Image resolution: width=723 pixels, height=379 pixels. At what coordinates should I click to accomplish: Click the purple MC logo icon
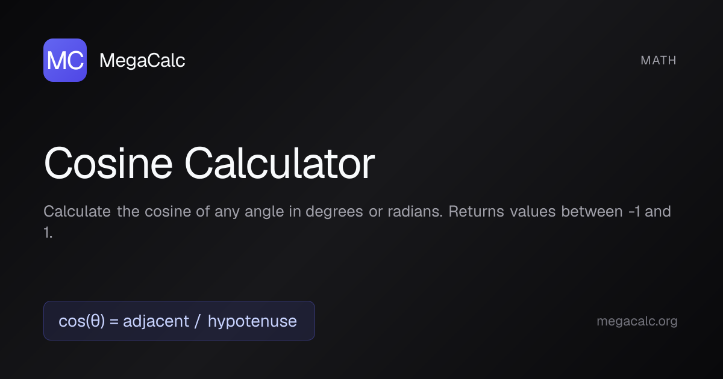pos(65,60)
